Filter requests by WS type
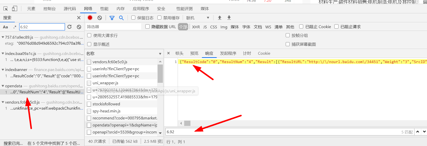This screenshot has width=427, height=146. [x=268, y=27]
